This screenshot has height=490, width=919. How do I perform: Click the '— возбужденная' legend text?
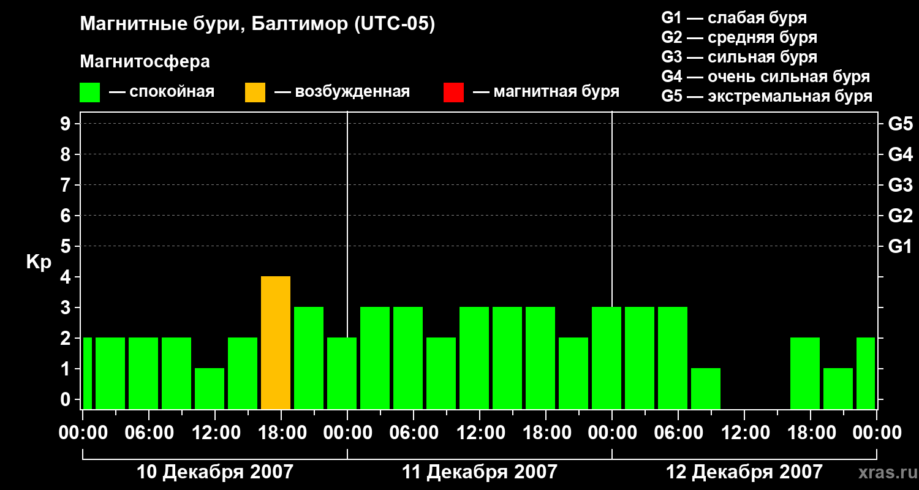(342, 92)
